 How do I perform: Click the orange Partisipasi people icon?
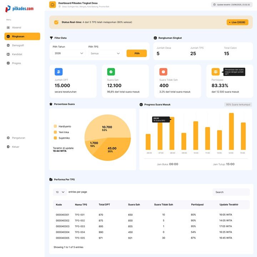216,72
